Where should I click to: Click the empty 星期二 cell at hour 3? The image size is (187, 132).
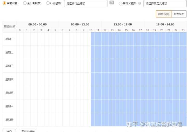41,52
